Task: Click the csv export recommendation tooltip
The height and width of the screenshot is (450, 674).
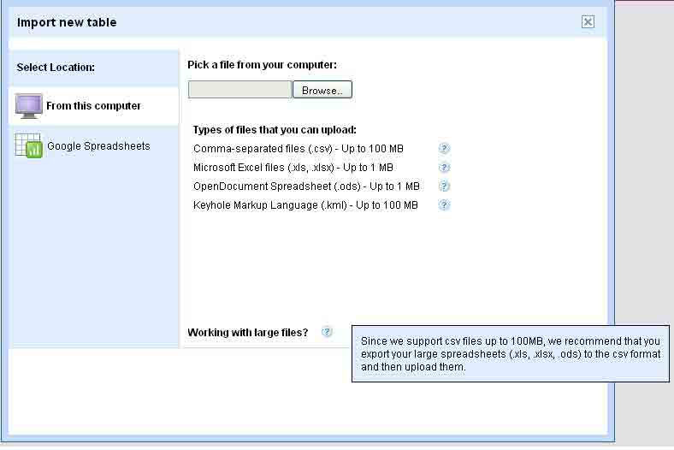Action: coord(511,353)
